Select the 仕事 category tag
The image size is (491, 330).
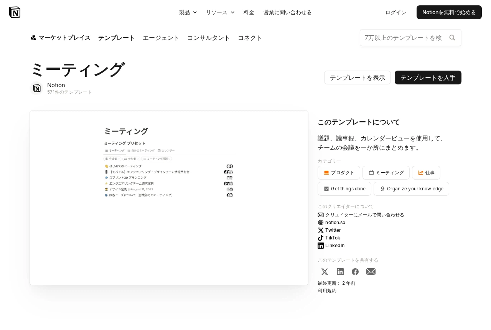[x=426, y=173]
